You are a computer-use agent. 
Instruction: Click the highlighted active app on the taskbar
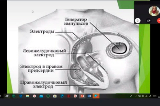point(96,96)
